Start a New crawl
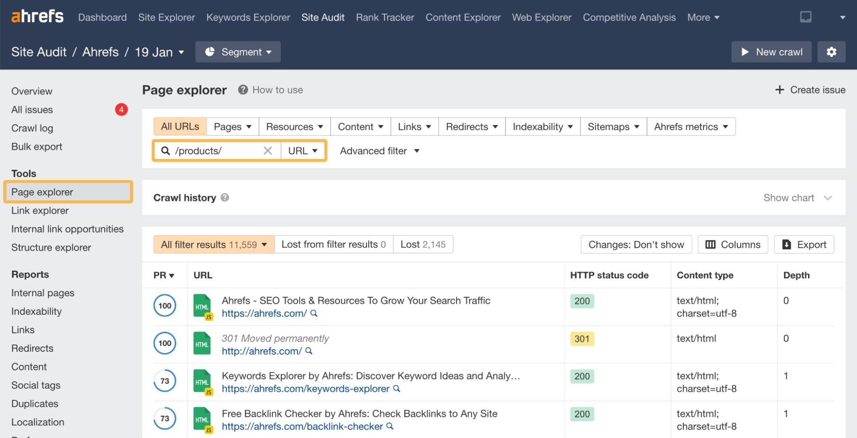This screenshot has height=438, width=857. click(771, 52)
